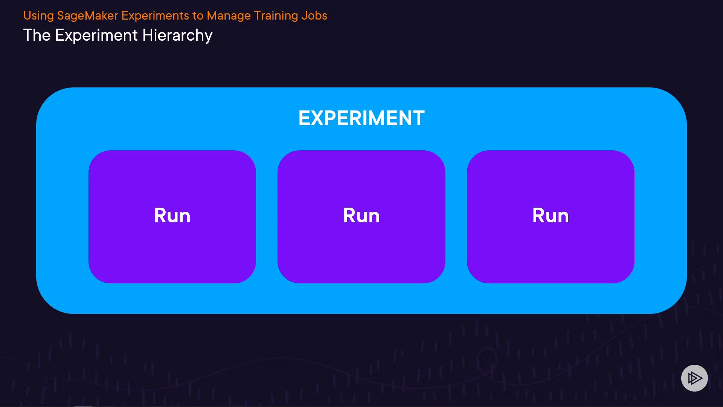The height and width of the screenshot is (407, 723).
Task: Click the Pluralsight play logo icon
Action: 694,378
